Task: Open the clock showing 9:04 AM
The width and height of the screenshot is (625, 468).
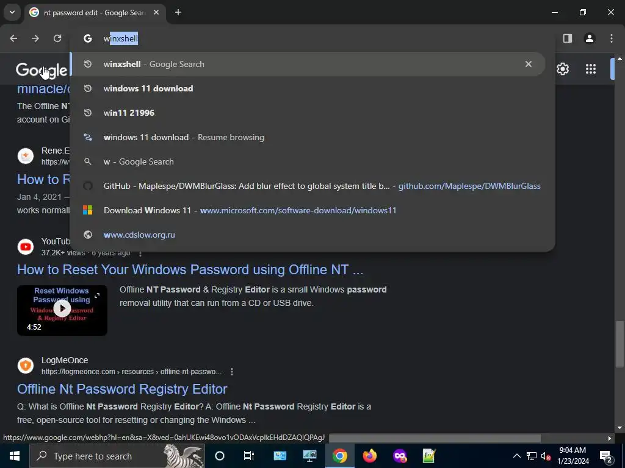Action: 573,456
